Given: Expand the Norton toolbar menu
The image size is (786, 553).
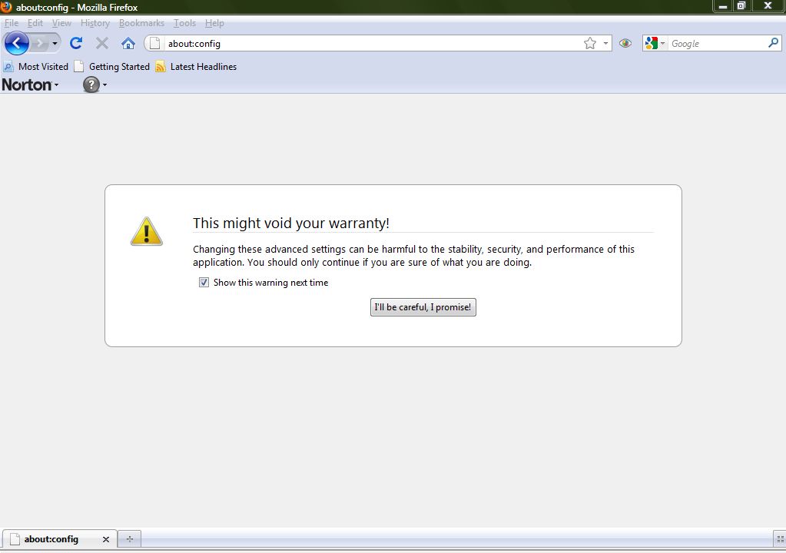Looking at the screenshot, I should [x=30, y=84].
